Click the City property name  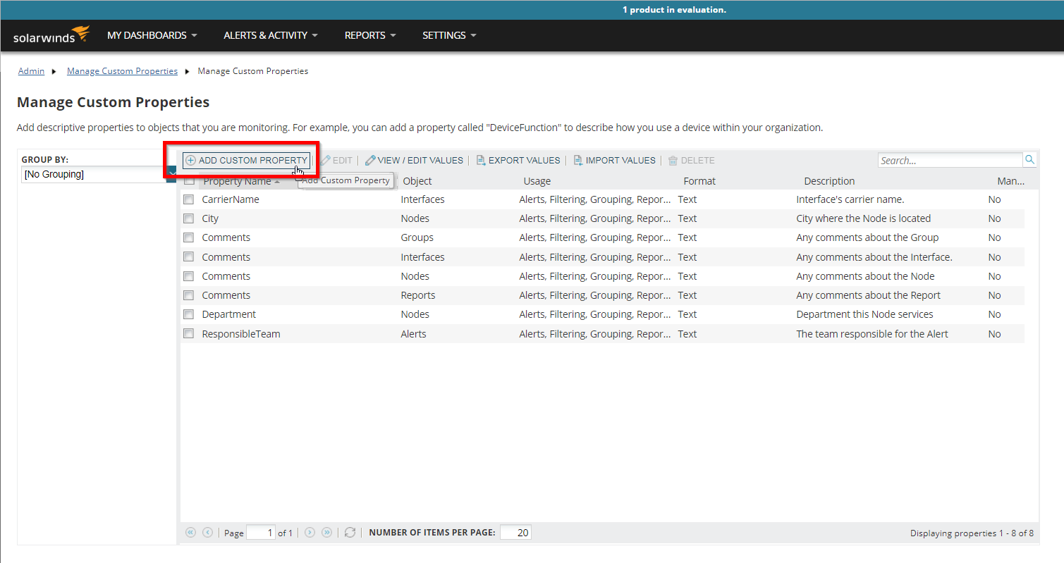click(x=210, y=218)
